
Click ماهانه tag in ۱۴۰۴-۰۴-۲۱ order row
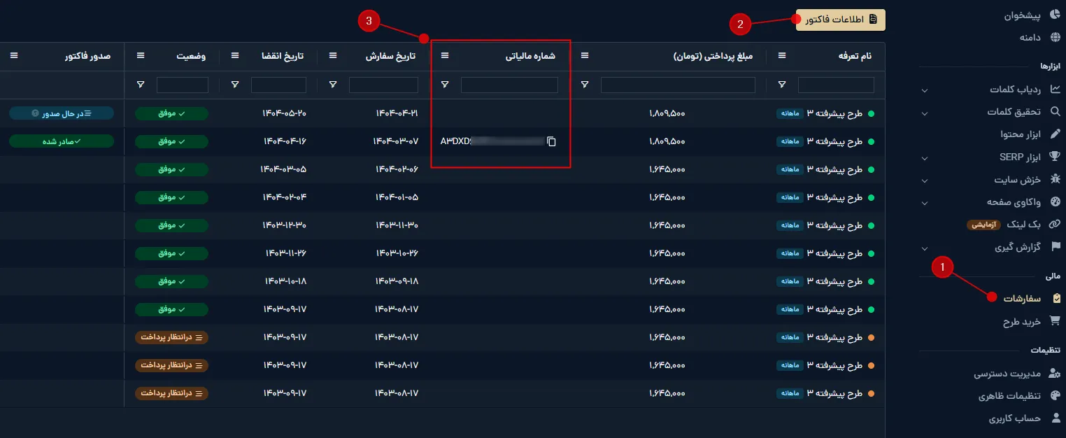(790, 113)
